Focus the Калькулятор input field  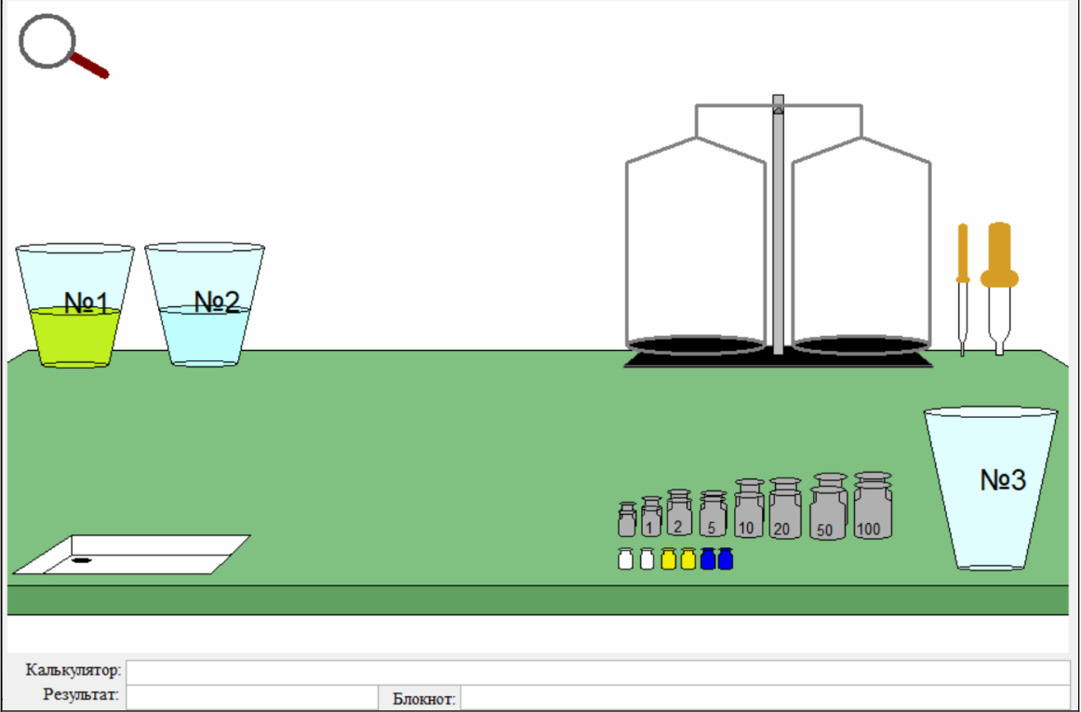pyautogui.click(x=598, y=672)
